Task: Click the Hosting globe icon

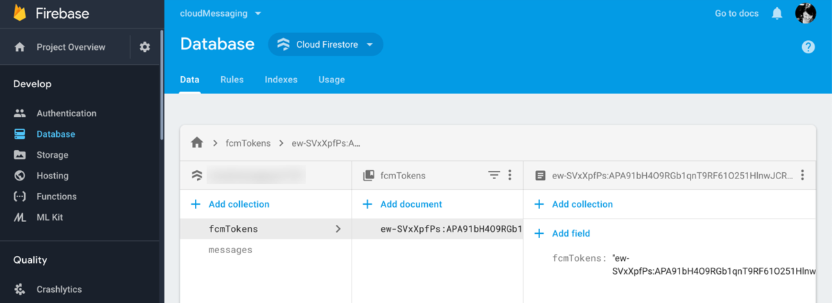Action: point(19,175)
